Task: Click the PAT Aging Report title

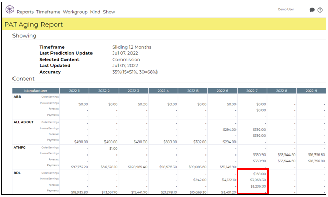Action: click(33, 24)
